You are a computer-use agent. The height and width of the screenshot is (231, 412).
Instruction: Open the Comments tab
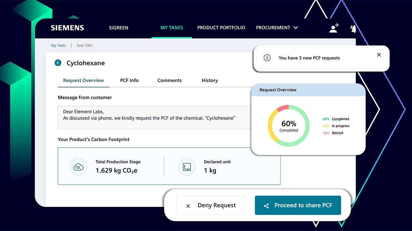169,81
